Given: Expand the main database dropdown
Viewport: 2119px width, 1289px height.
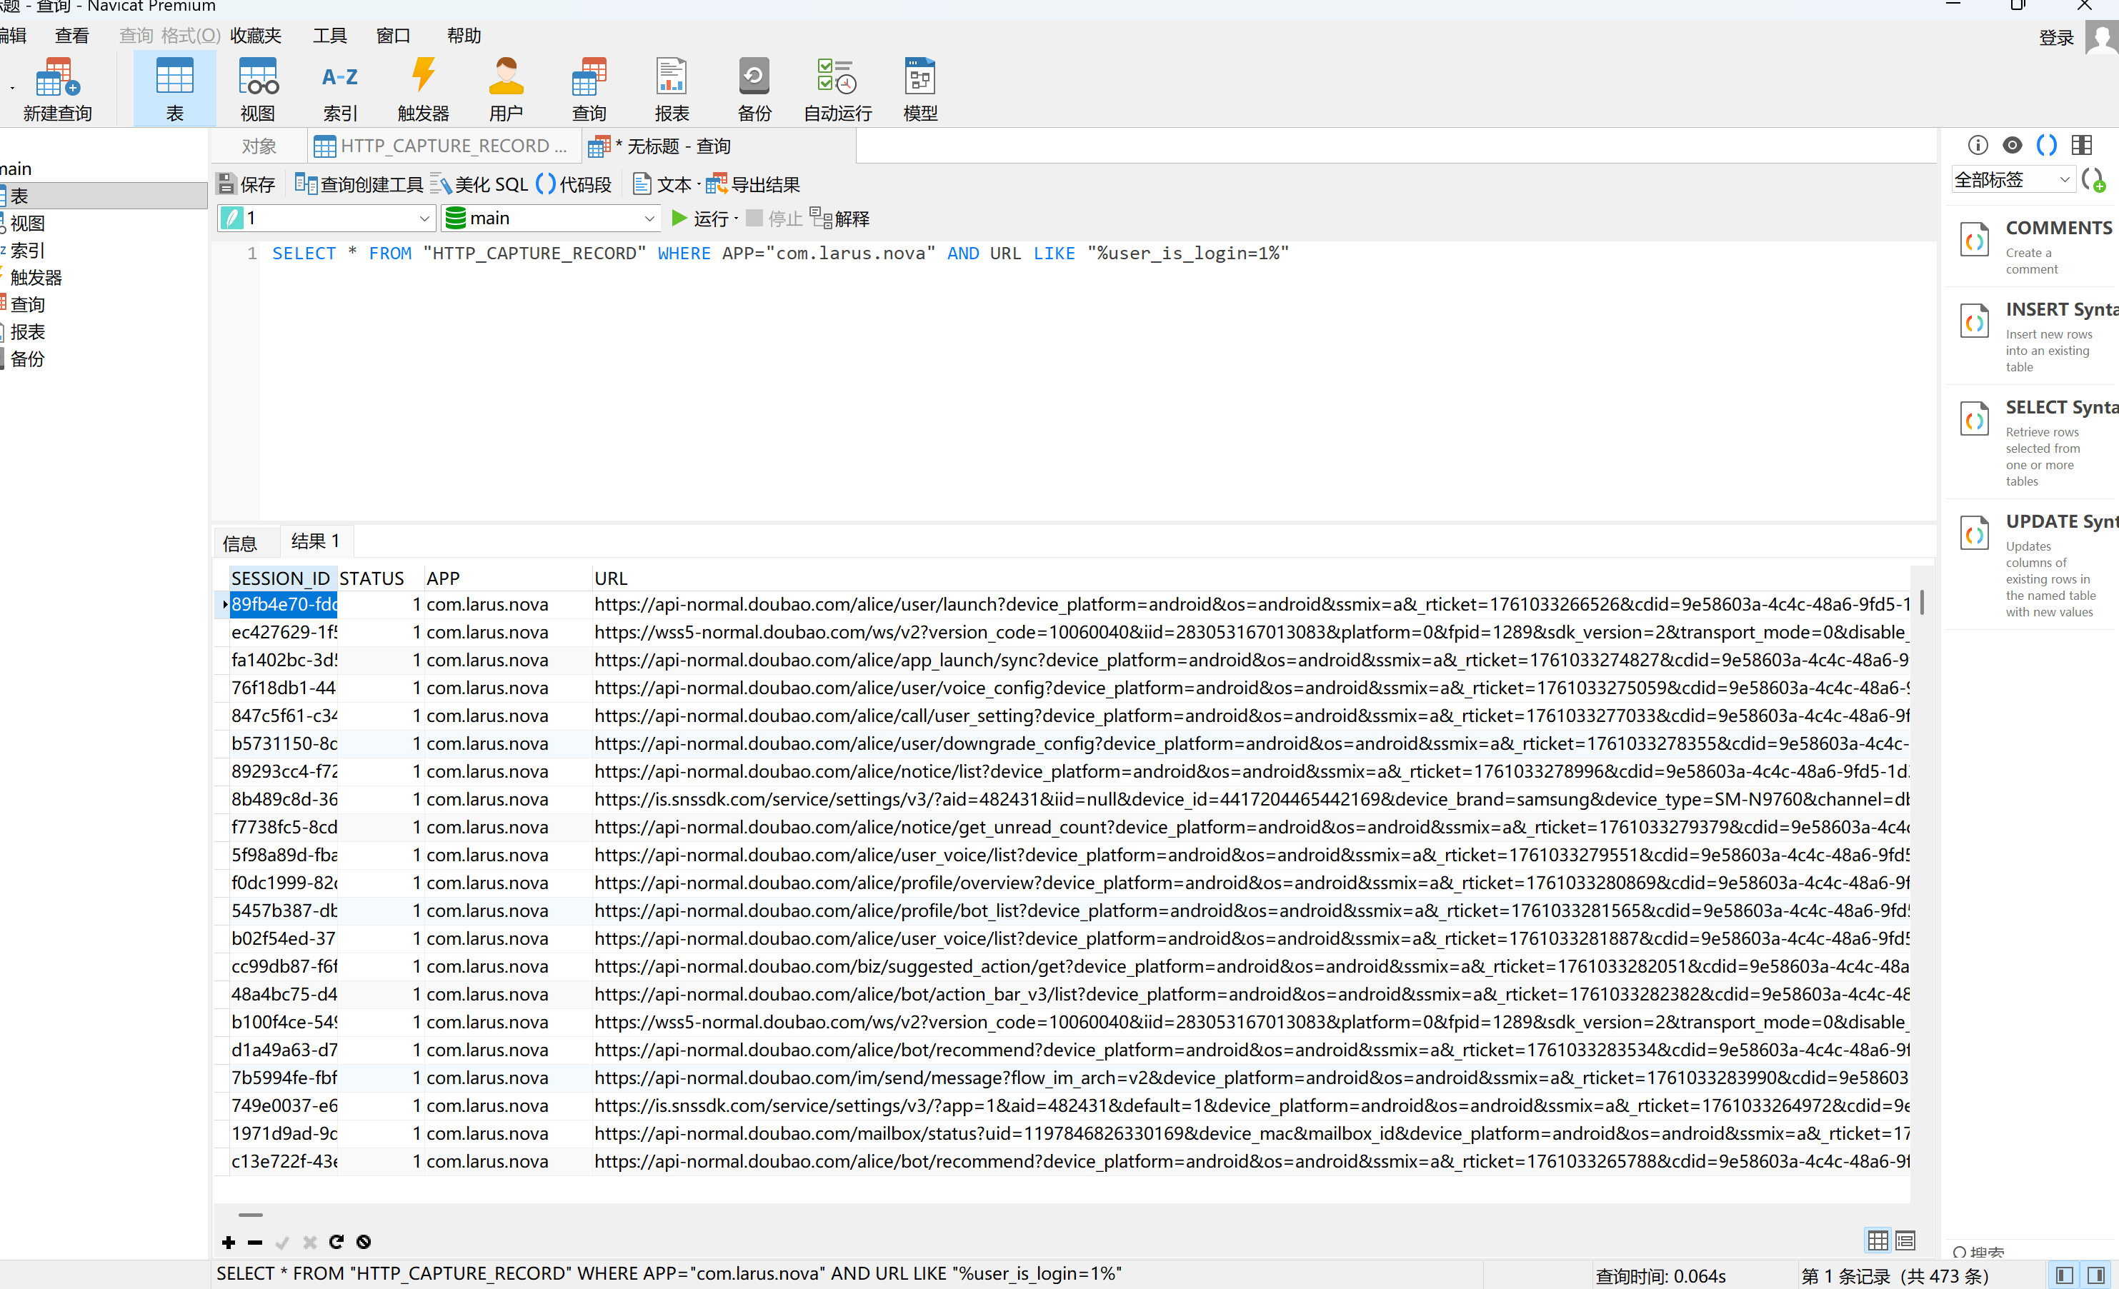Looking at the screenshot, I should (649, 219).
